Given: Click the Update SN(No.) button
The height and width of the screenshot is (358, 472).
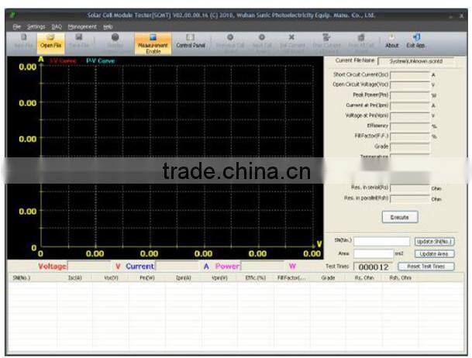Looking at the screenshot, I should click(x=434, y=241).
